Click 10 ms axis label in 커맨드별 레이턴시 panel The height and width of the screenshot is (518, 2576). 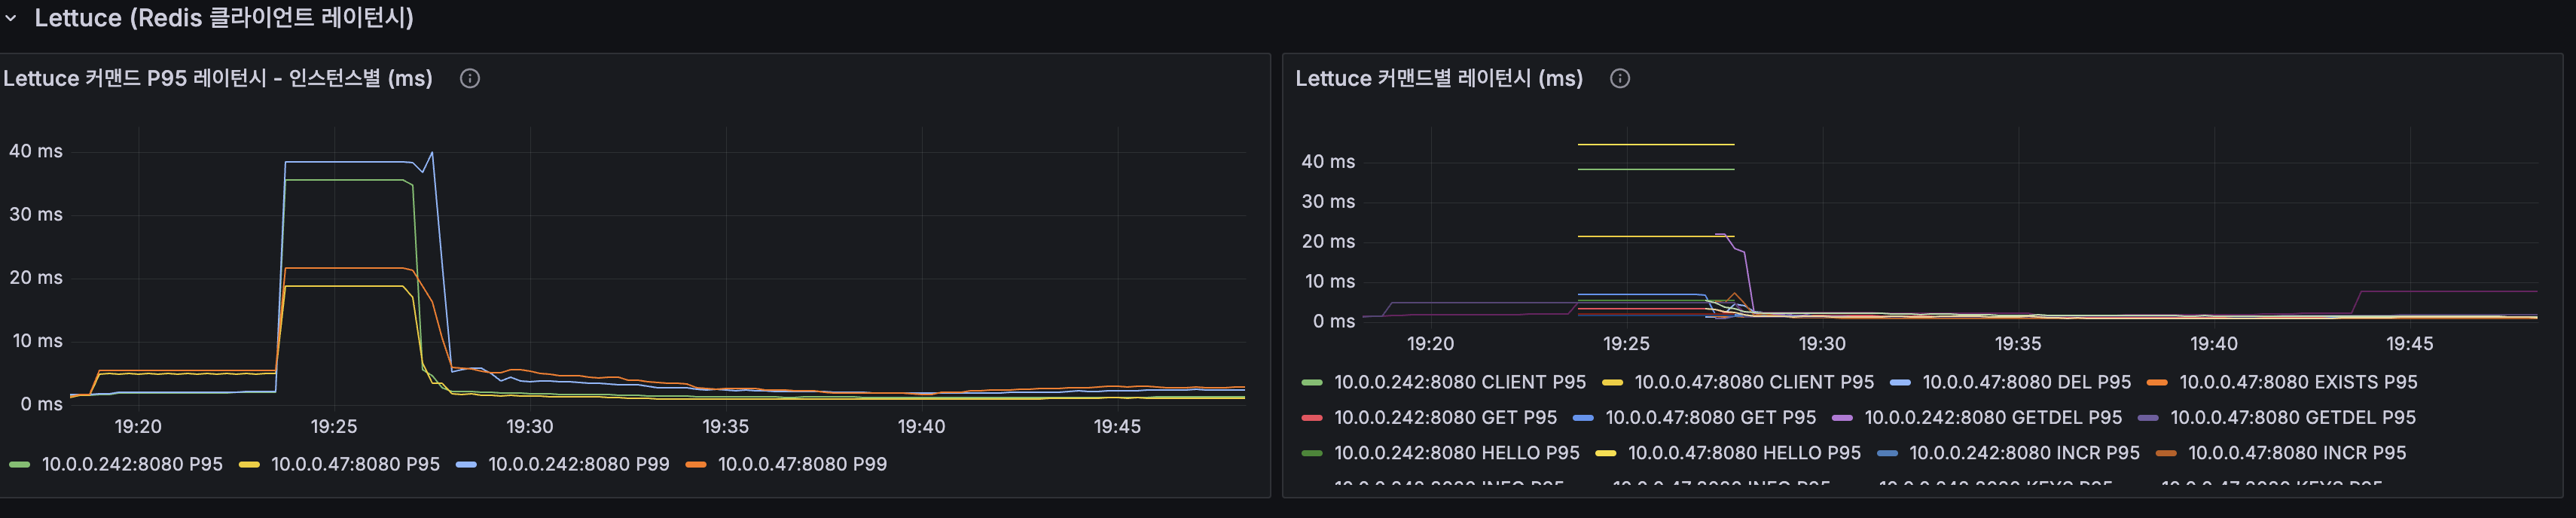(1330, 281)
